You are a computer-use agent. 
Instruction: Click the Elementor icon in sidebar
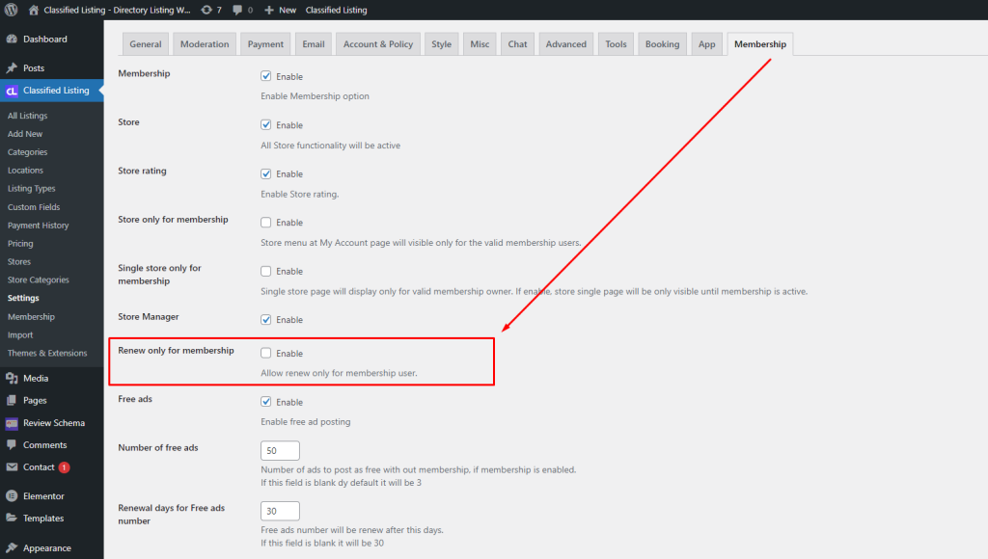[x=12, y=496]
